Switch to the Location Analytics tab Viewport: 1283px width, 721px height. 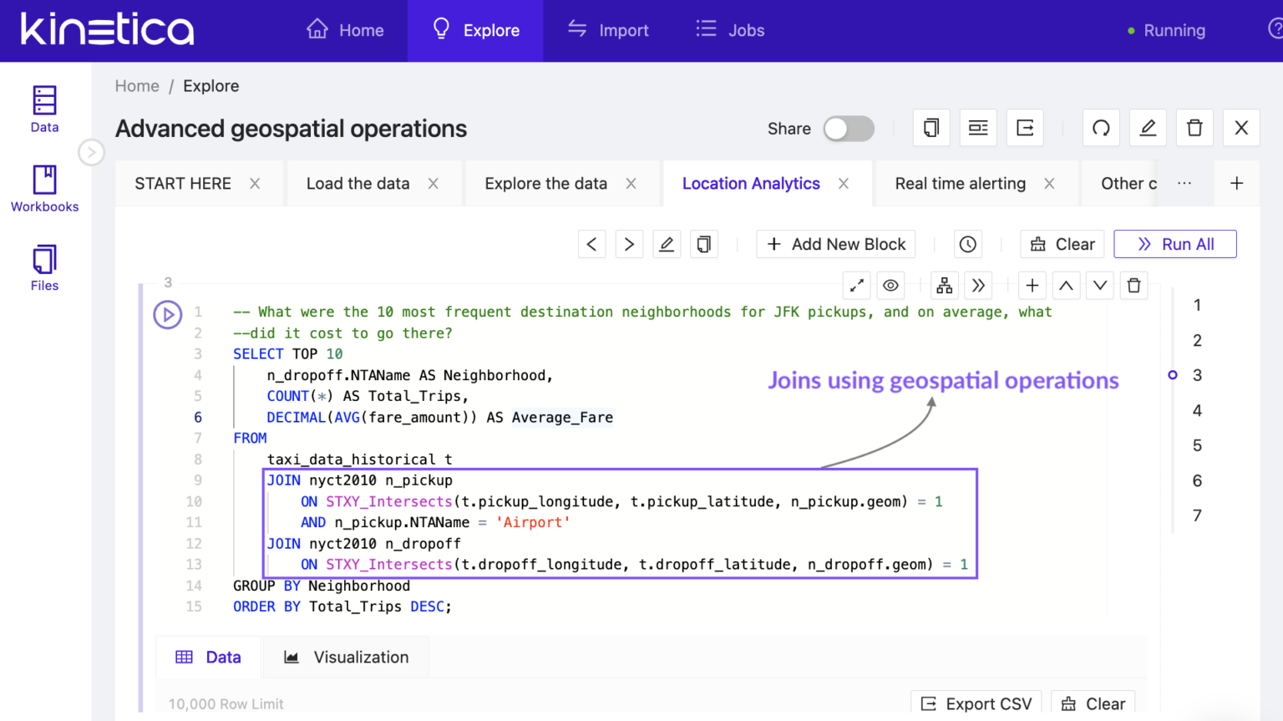(x=751, y=183)
